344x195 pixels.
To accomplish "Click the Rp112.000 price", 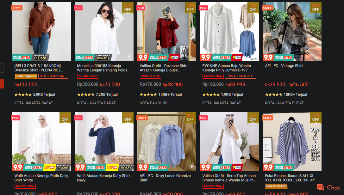I will 26,85.
